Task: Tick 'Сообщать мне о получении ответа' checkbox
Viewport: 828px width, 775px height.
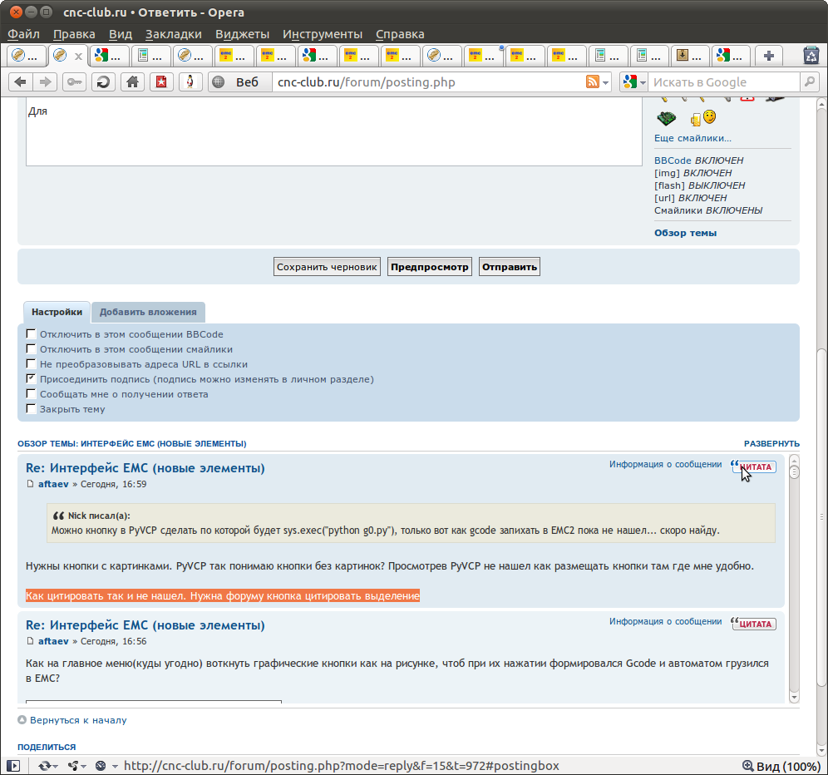Action: [31, 393]
